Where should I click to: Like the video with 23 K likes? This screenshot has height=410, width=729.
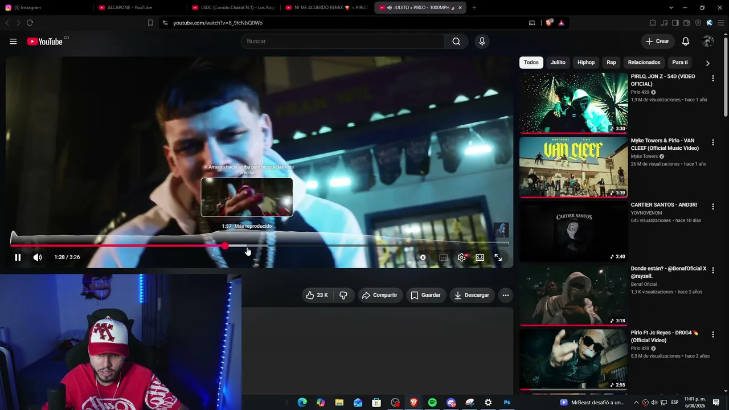coord(317,295)
